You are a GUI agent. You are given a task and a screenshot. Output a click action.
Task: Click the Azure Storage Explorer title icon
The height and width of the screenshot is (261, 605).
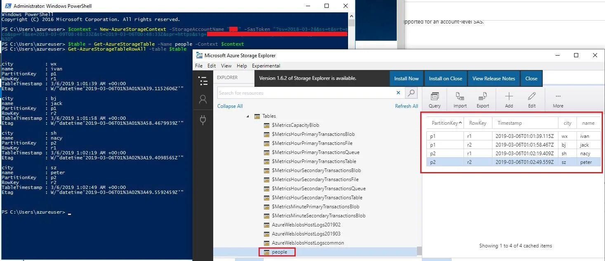199,55
